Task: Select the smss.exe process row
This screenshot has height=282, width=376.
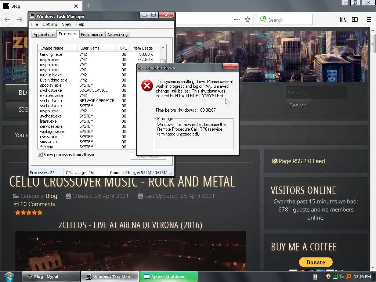Action: pyautogui.click(x=87, y=142)
